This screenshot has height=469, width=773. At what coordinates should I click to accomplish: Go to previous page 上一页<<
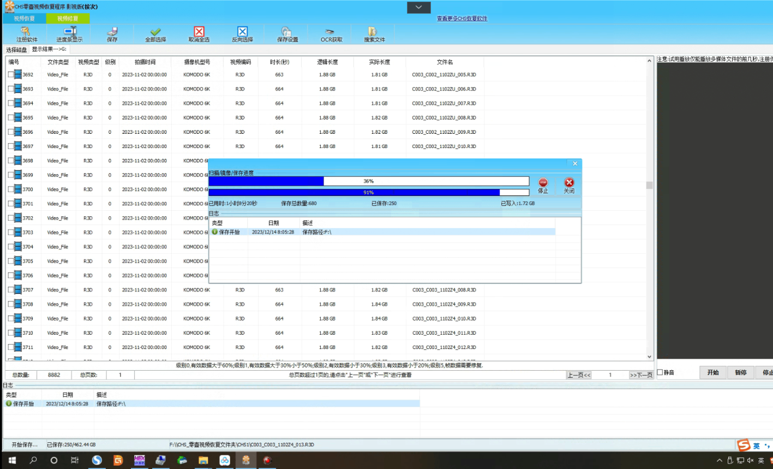(579, 375)
